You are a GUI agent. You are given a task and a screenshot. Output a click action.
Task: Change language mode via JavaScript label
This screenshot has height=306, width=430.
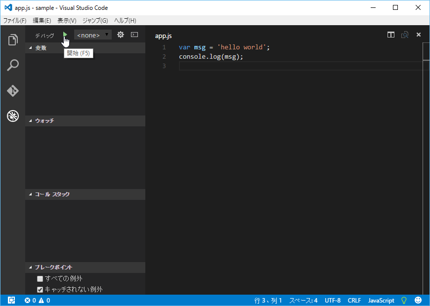(x=381, y=300)
